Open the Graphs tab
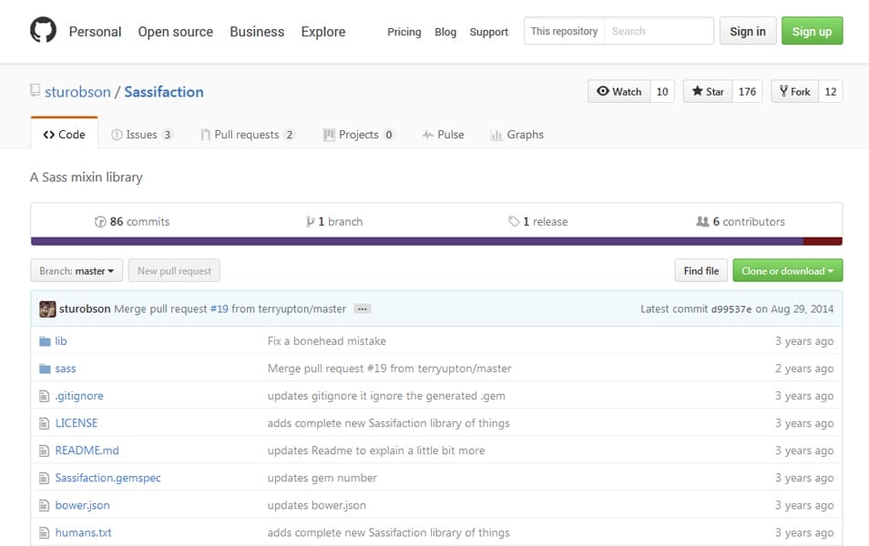This screenshot has height=546, width=869. click(x=517, y=135)
